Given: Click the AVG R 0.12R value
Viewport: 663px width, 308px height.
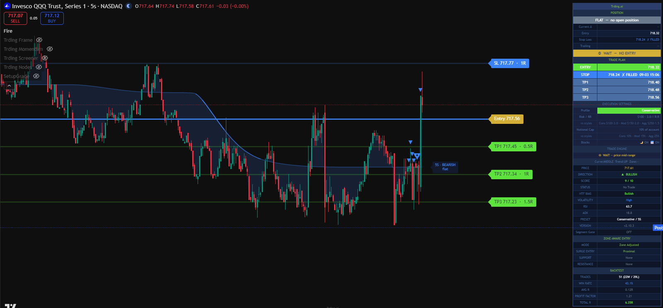Looking at the screenshot, I should [629, 290].
